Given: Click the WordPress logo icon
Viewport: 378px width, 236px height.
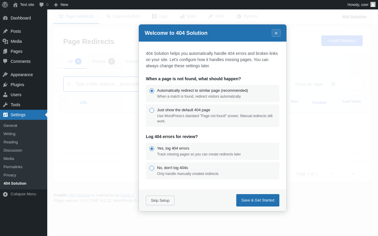Looking at the screenshot, I should 5,5.
